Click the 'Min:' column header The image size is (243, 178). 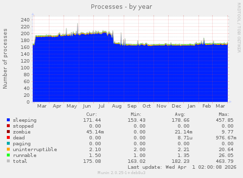[x=136, y=114]
